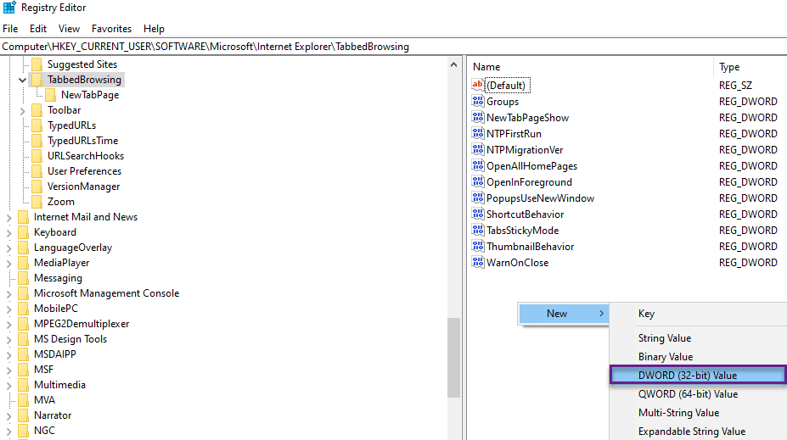Viewport: 787px width, 440px height.
Task: Click the Keyboard folder icon in tree
Action: tap(23, 232)
